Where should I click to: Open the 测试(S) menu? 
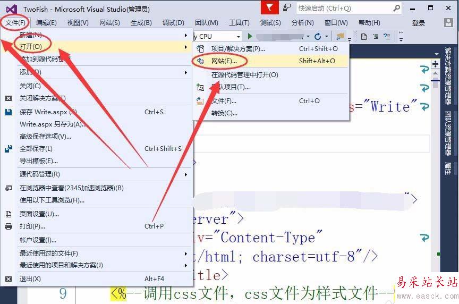(x=270, y=22)
